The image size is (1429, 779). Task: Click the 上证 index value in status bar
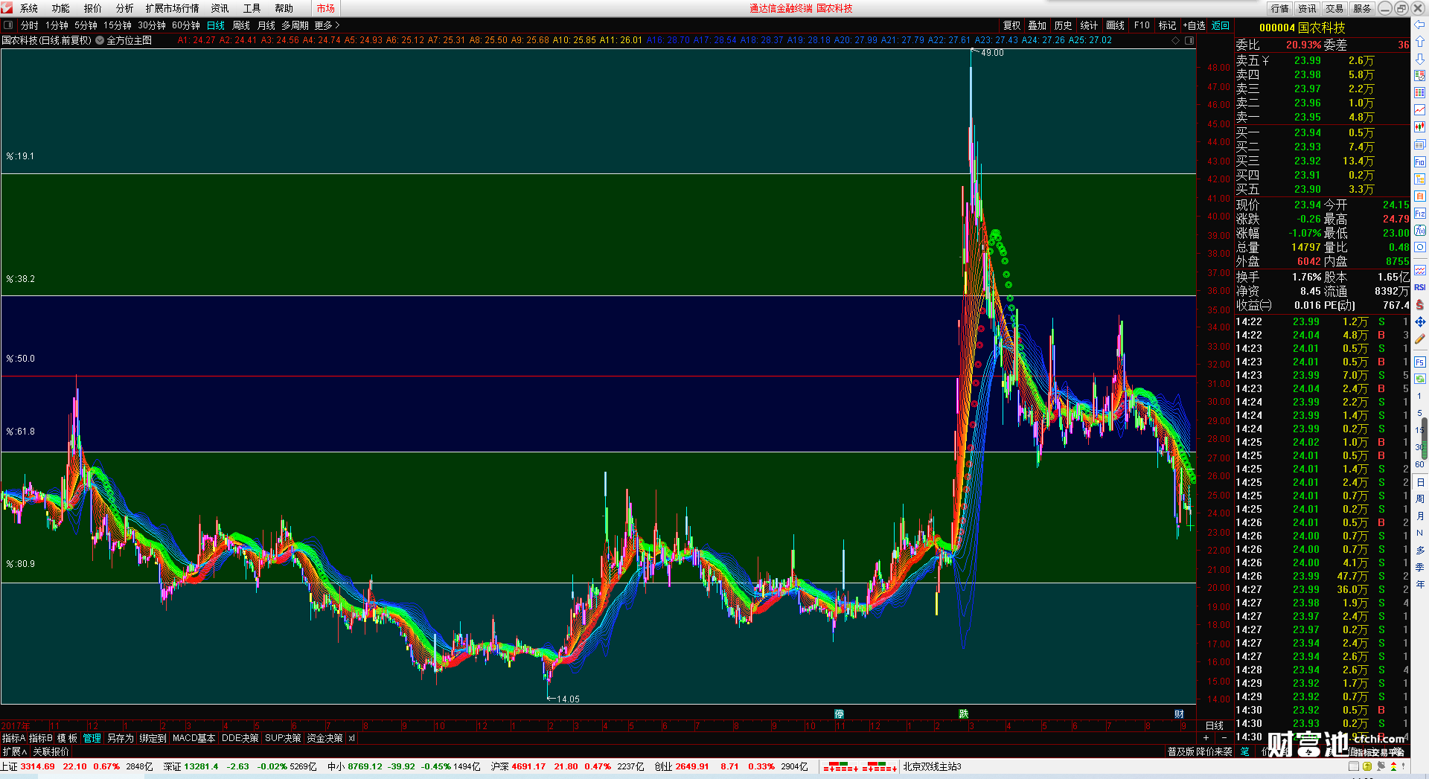click(37, 766)
